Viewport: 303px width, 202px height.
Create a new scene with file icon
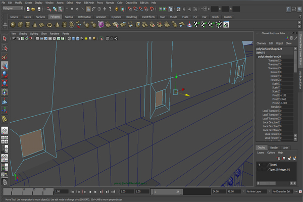28,9
